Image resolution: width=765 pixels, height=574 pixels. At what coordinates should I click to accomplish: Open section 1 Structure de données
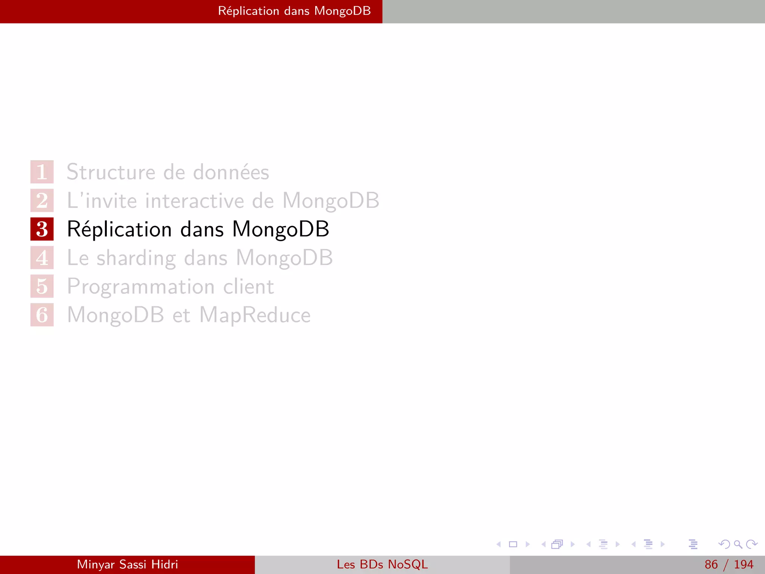tap(168, 172)
